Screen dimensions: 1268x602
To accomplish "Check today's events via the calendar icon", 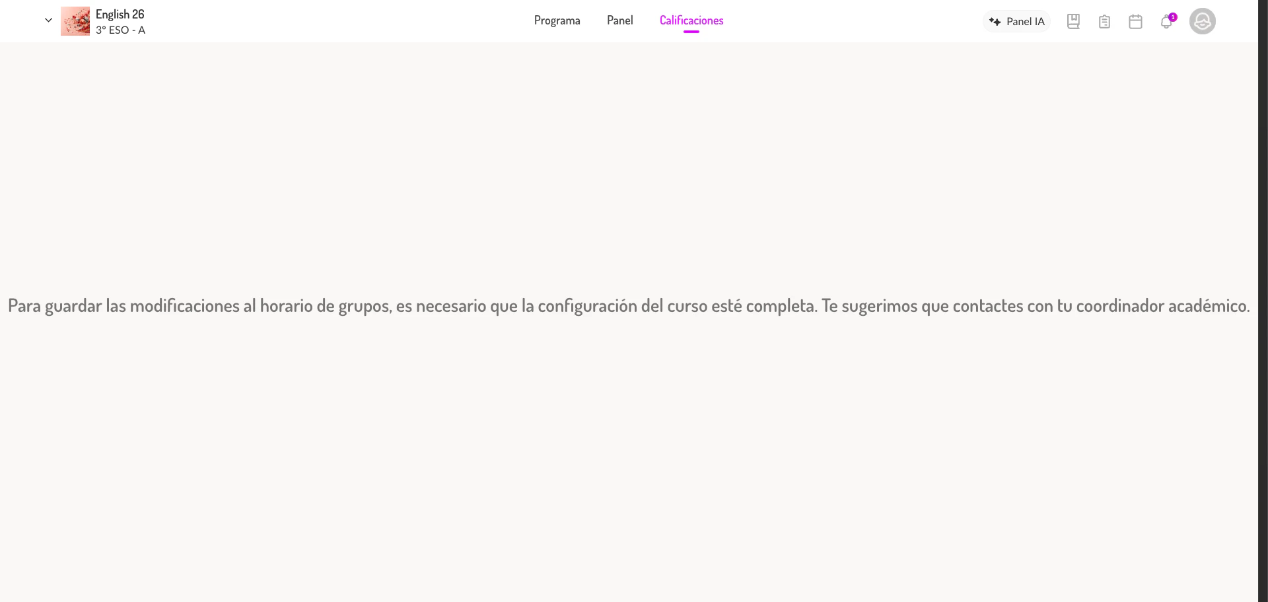I will 1136,20.
